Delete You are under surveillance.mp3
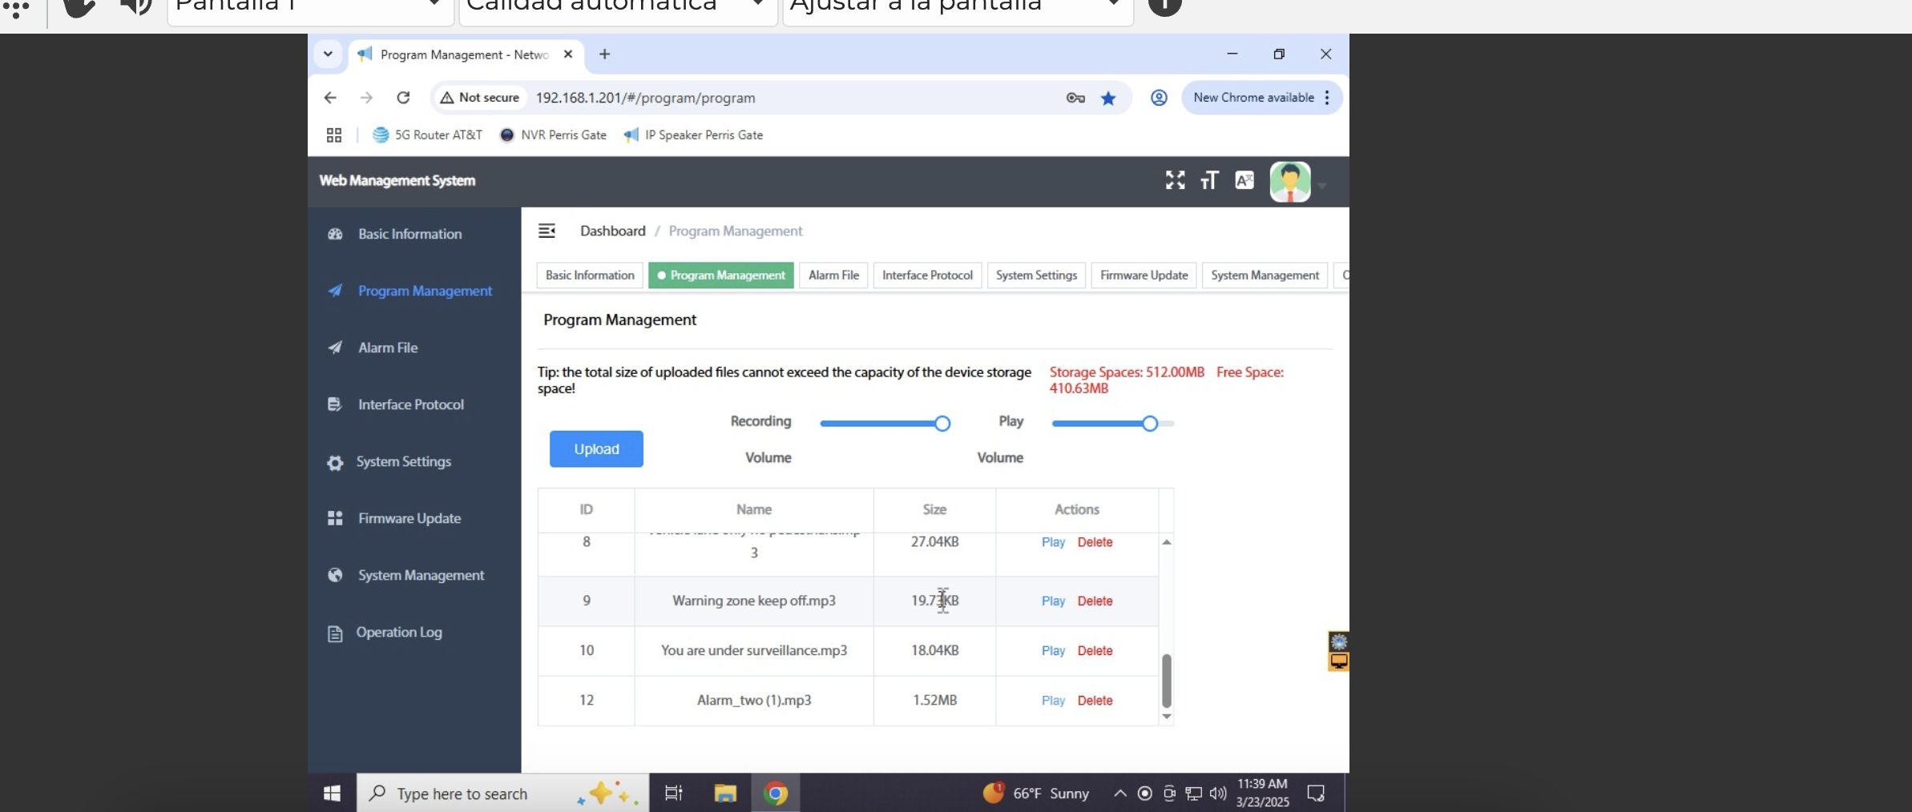 (1095, 651)
